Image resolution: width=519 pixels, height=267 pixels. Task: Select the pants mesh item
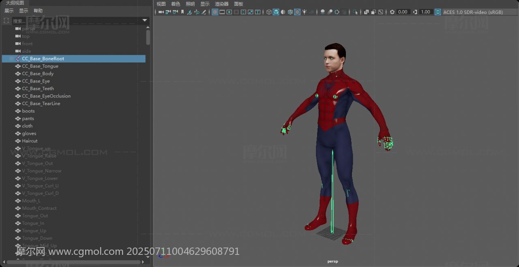pos(28,118)
